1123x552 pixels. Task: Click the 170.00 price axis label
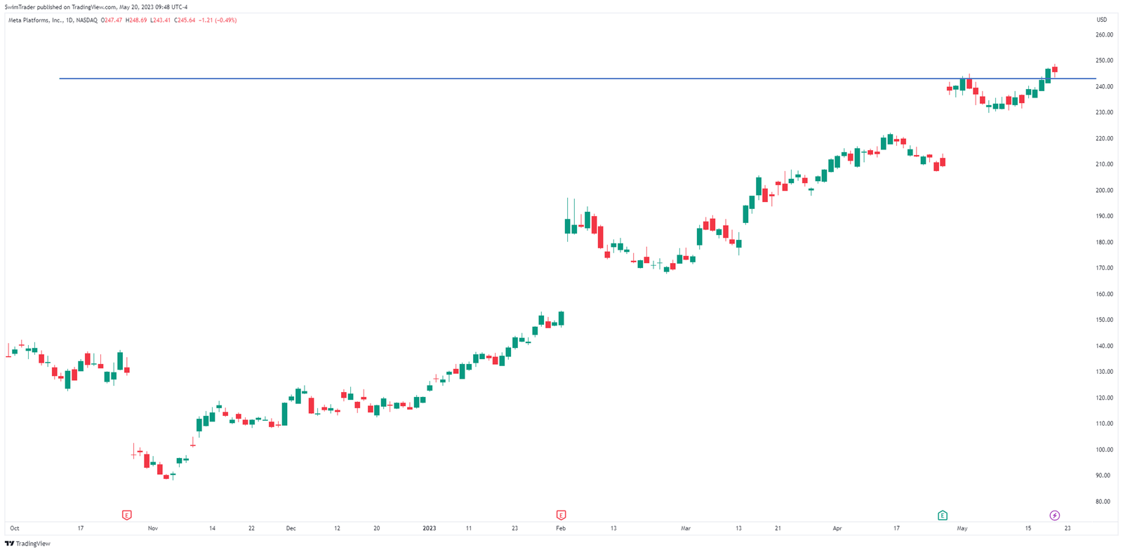click(x=1104, y=268)
